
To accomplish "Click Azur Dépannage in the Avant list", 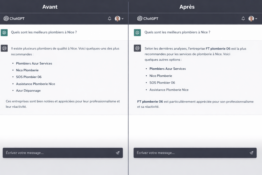I will (x=28, y=90).
